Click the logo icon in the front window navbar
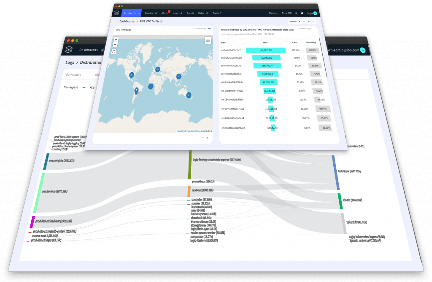 pos(116,13)
